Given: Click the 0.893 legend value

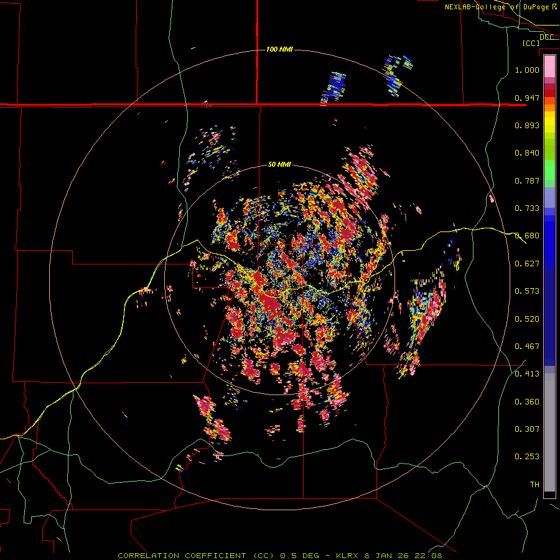Looking at the screenshot, I should click(x=527, y=125).
